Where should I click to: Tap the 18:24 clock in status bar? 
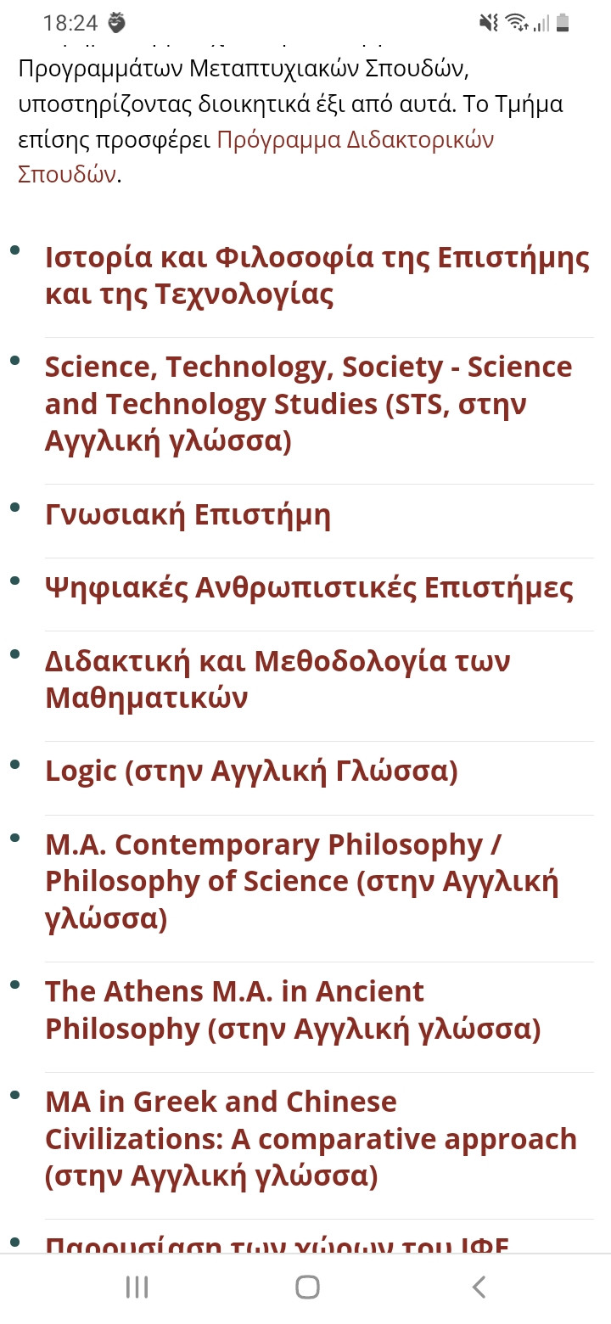[70, 23]
